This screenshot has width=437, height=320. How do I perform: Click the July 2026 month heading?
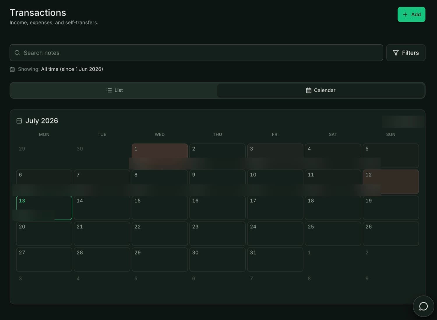42,121
